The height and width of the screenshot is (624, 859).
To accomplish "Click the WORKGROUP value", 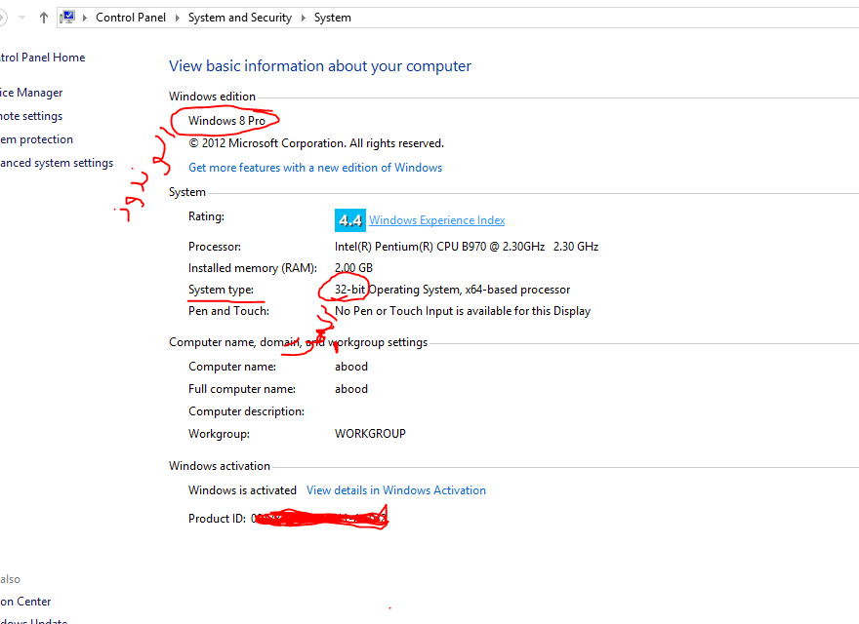I will point(370,434).
